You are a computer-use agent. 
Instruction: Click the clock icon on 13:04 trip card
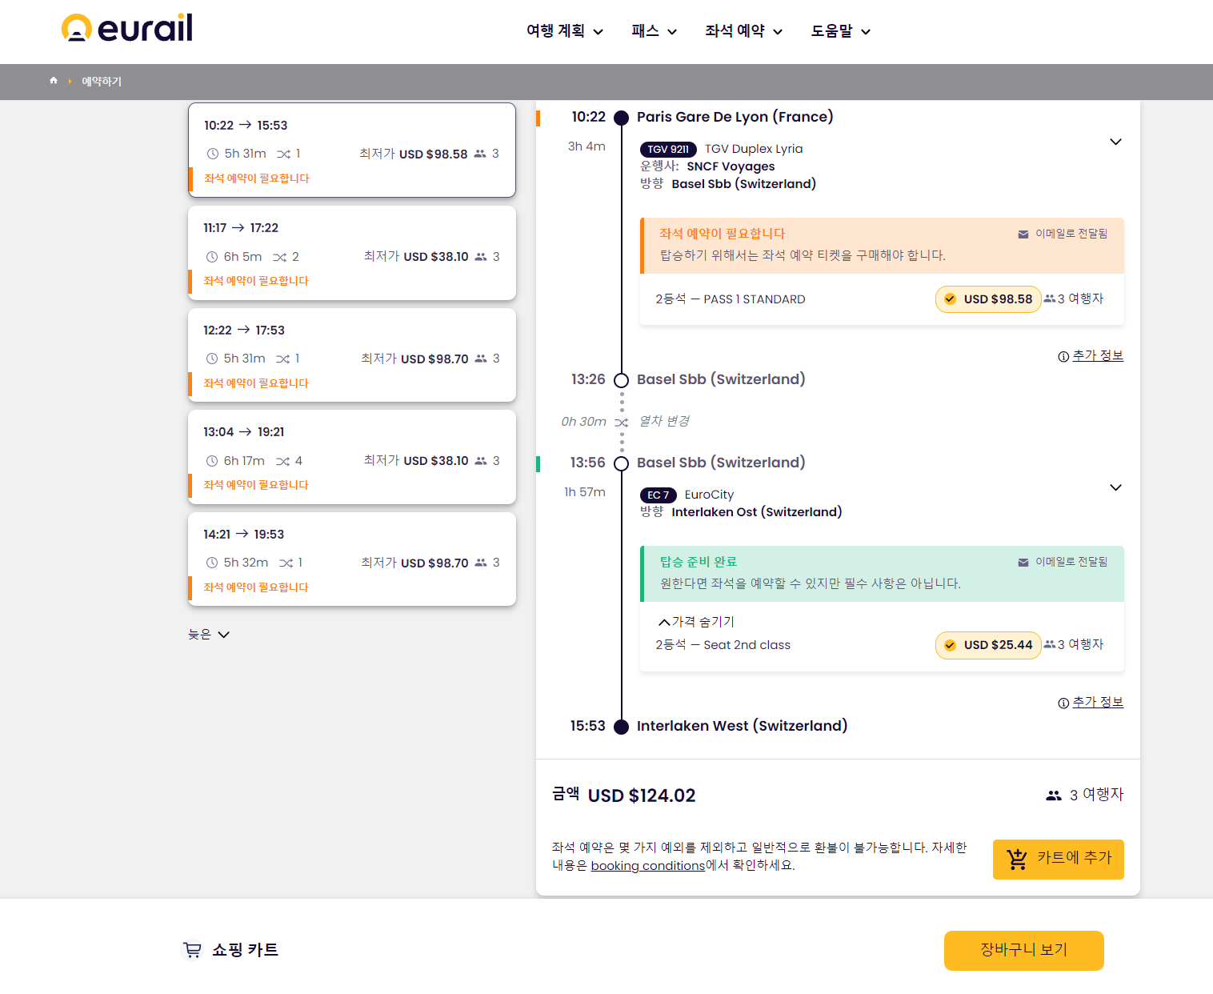coord(212,461)
